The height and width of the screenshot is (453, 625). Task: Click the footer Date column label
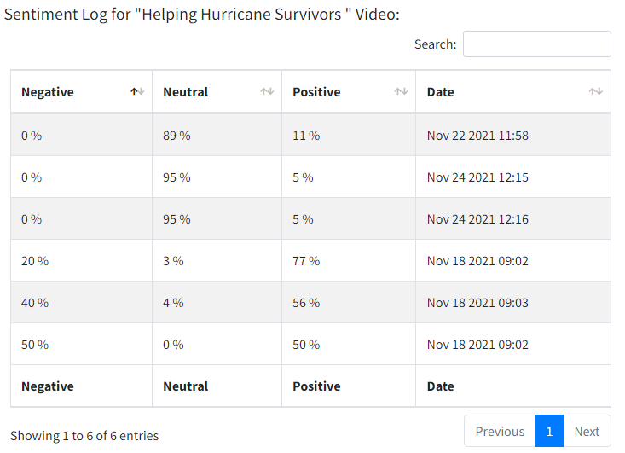(x=441, y=386)
